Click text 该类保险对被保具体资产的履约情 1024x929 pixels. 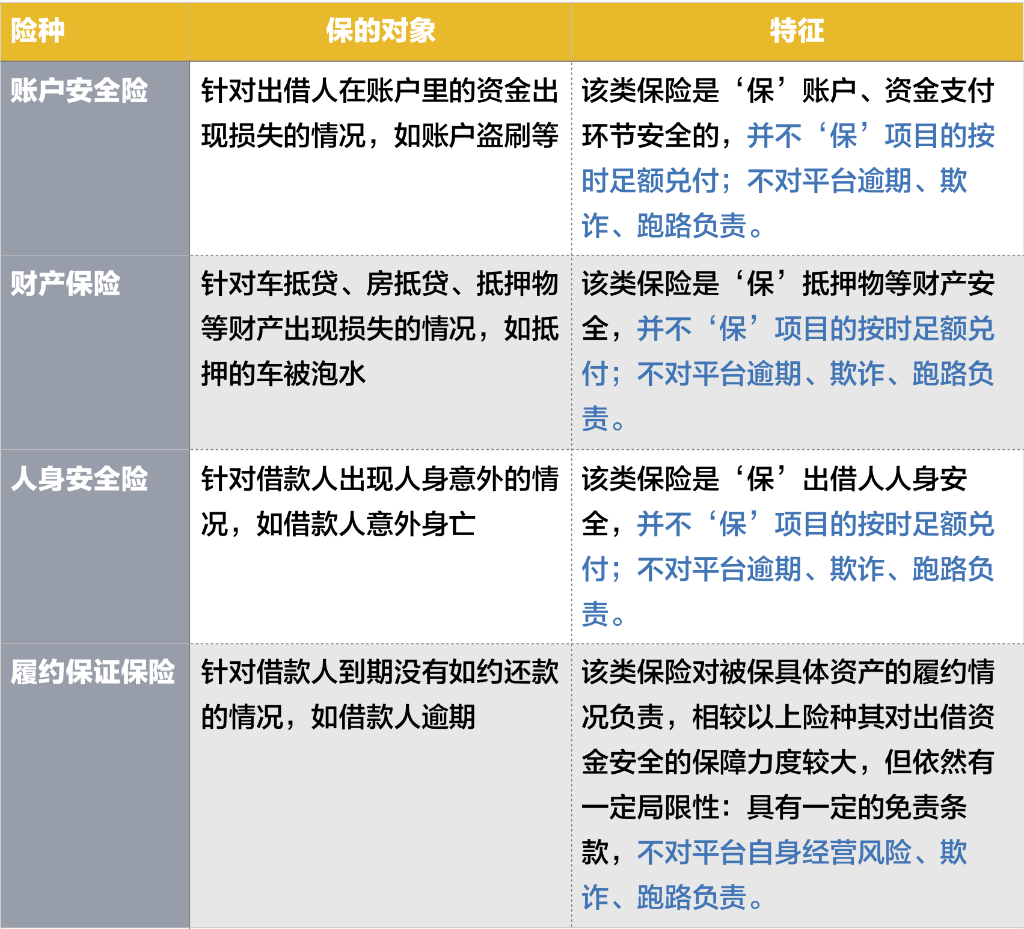[x=788, y=672]
